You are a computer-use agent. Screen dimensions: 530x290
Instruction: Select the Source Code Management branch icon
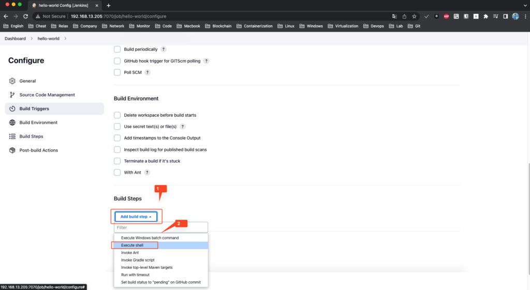(12, 95)
